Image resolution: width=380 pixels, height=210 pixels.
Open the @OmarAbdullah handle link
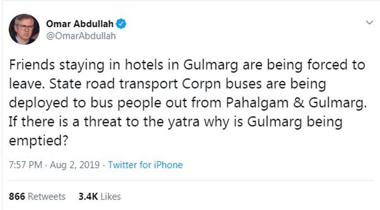coord(81,36)
